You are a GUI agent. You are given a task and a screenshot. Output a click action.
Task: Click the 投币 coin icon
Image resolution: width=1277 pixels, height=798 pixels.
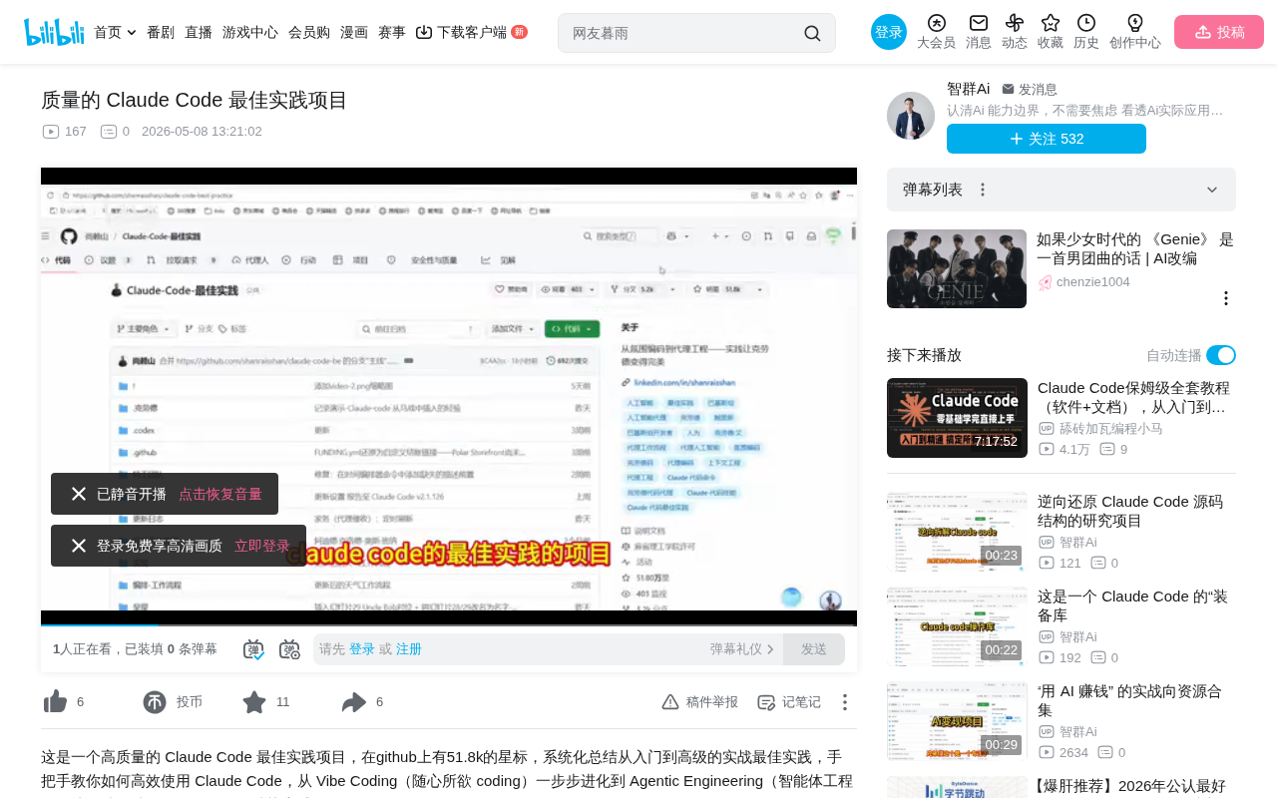click(x=155, y=702)
